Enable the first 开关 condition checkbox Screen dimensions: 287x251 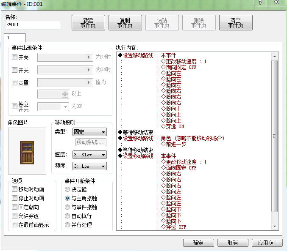click(14, 57)
